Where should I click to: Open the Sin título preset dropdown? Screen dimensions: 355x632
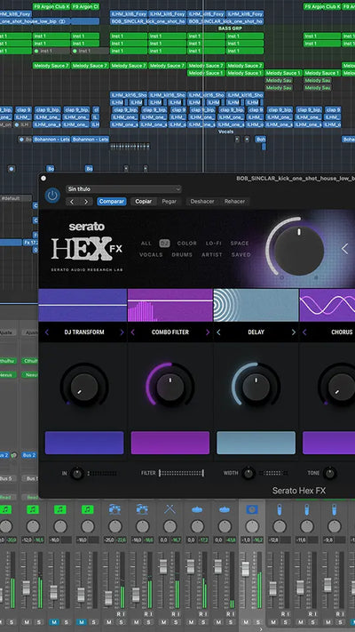pyautogui.click(x=123, y=189)
